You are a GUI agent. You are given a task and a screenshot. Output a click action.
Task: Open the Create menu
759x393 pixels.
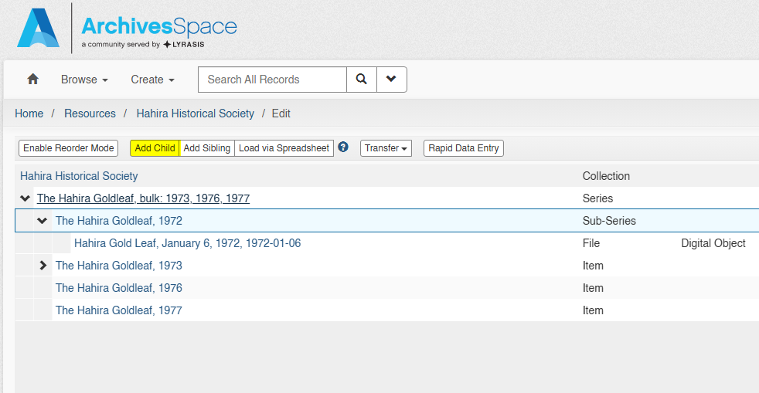click(152, 80)
